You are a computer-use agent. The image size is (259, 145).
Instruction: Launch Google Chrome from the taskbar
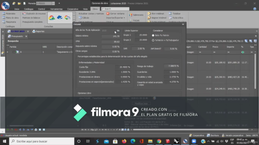pyautogui.click(x=159, y=141)
